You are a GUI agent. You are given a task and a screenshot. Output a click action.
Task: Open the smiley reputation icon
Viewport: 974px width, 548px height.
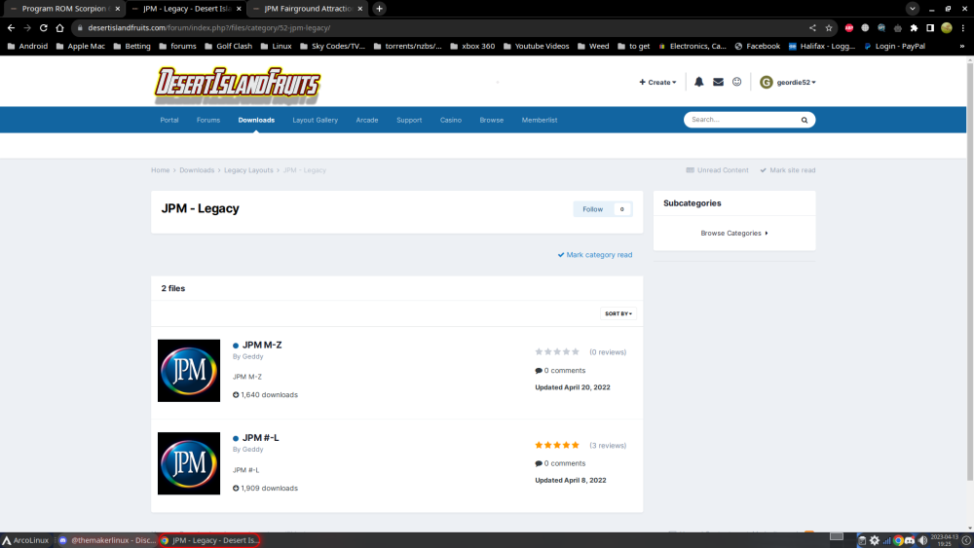coord(736,82)
